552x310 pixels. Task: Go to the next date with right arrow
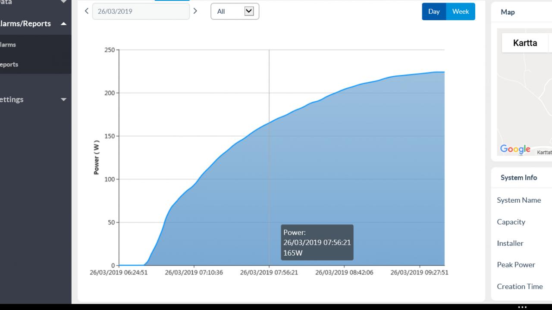[195, 11]
